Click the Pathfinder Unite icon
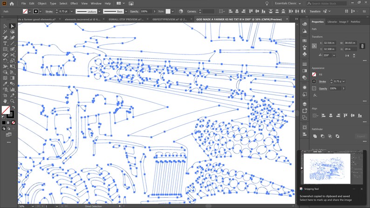 (x=315, y=136)
